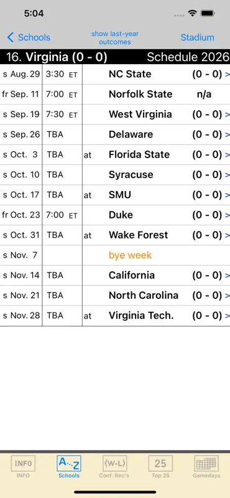Expand the Virginia Tech. row arrow
This screenshot has width=230, height=498.
pyautogui.click(x=227, y=316)
